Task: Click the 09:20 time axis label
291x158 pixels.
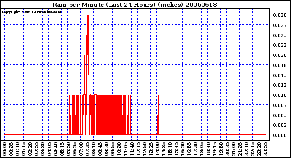Action: tap(106, 149)
